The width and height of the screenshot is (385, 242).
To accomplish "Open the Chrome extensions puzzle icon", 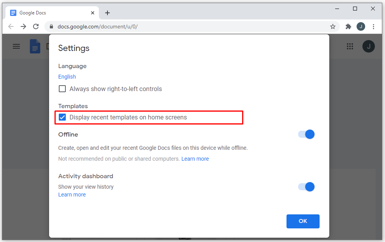I will pos(348,26).
